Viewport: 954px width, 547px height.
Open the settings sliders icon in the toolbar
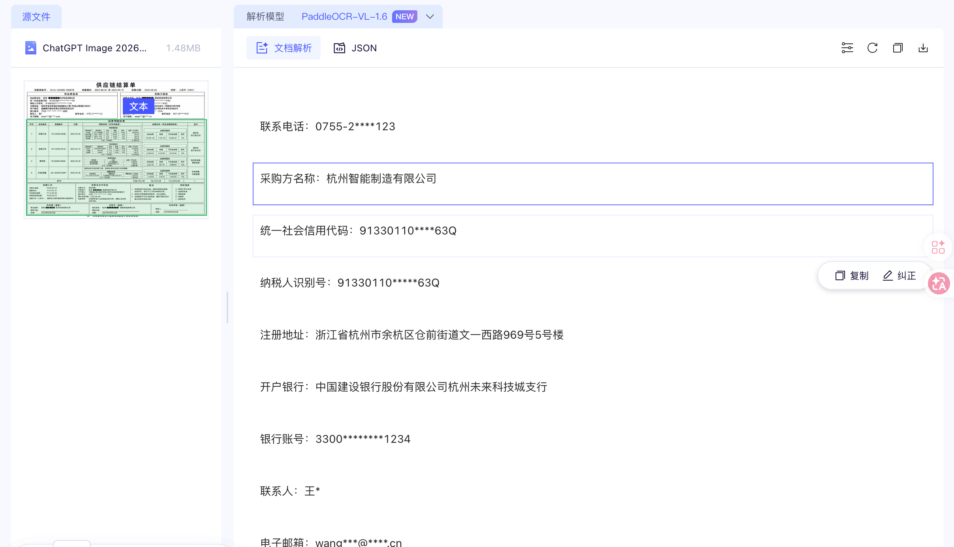[x=847, y=48]
